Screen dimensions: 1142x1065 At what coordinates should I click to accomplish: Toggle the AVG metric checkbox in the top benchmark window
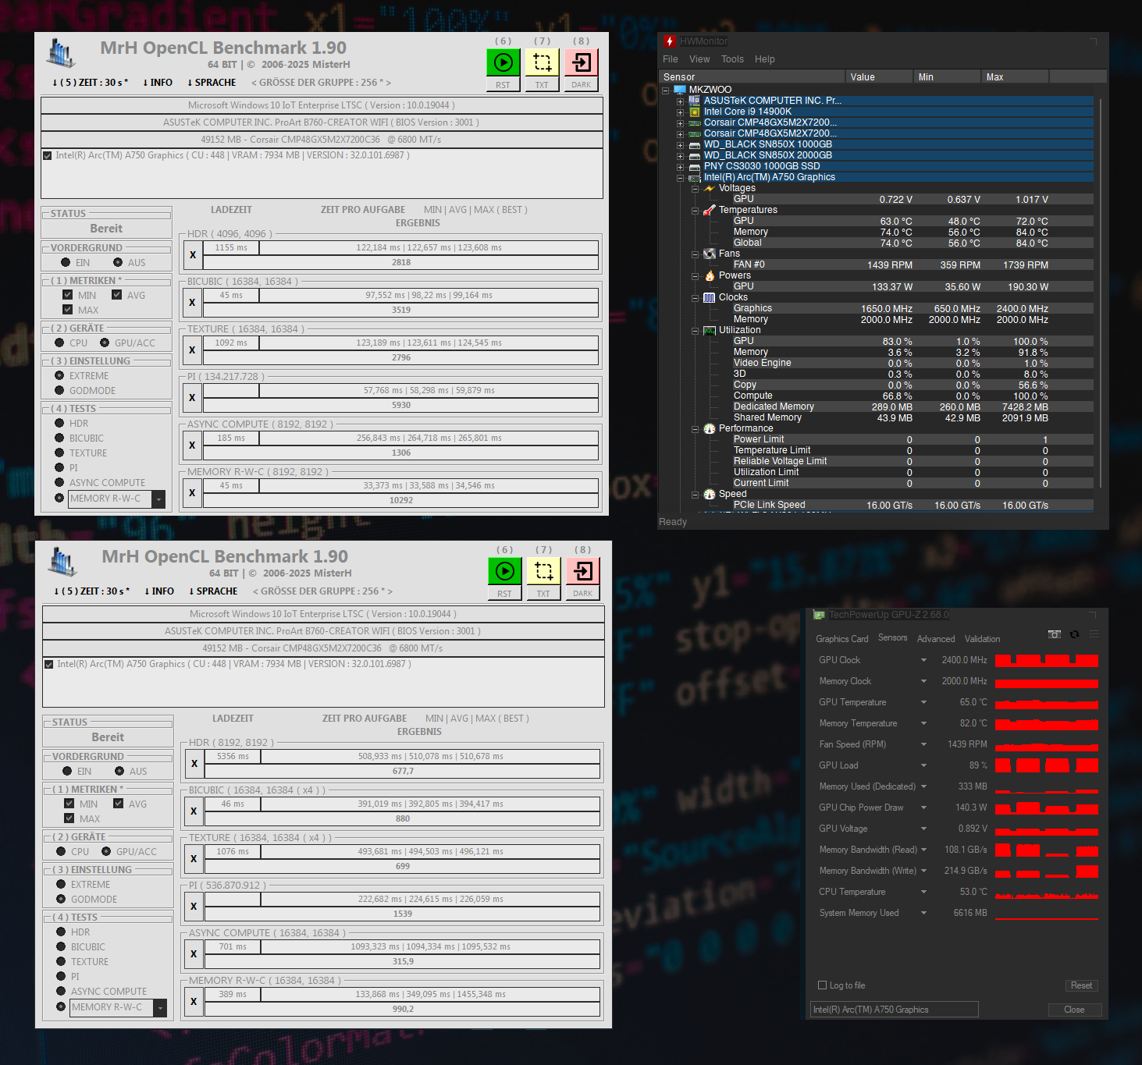click(116, 295)
